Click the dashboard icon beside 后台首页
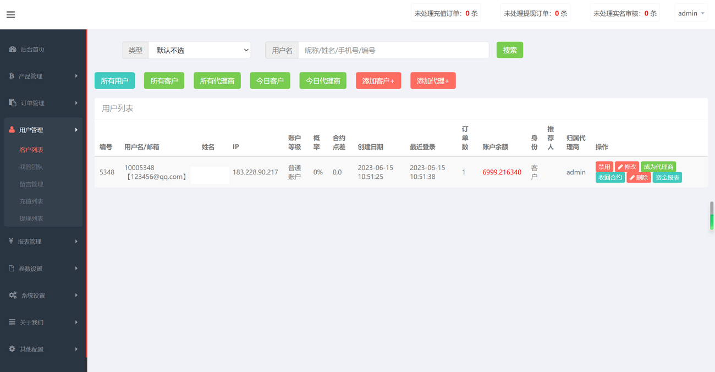 (x=13, y=50)
